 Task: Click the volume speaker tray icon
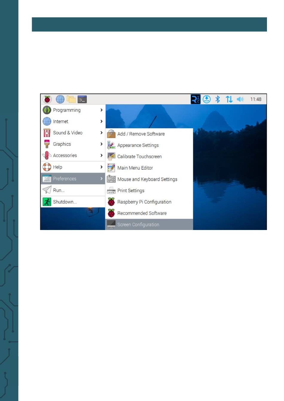240,99
